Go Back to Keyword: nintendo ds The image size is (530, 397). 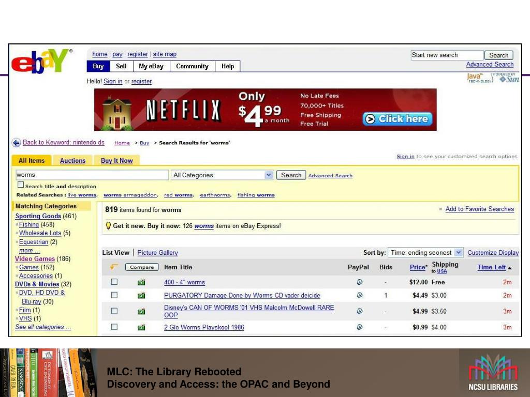click(64, 143)
